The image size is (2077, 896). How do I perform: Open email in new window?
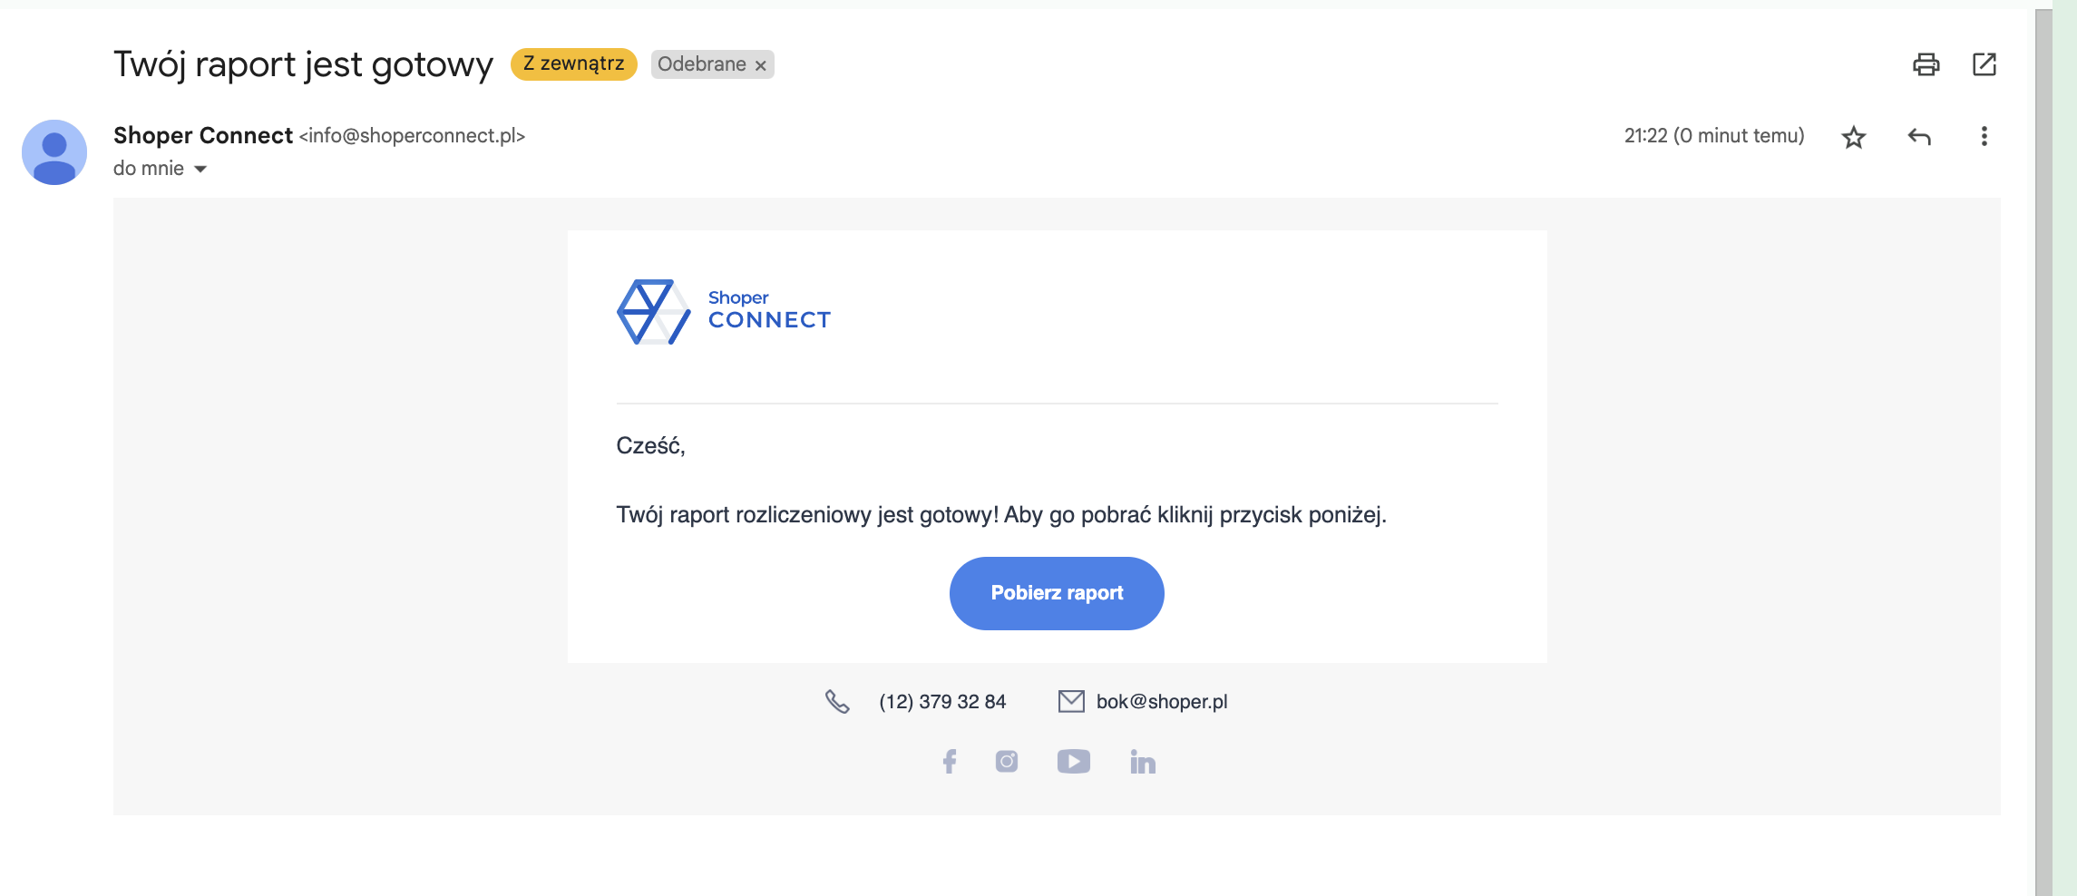(x=1984, y=64)
